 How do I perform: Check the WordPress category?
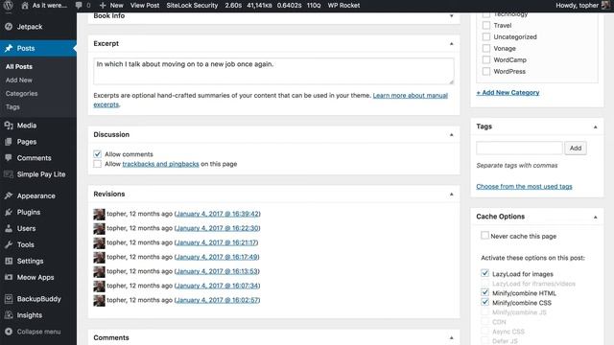(x=486, y=72)
